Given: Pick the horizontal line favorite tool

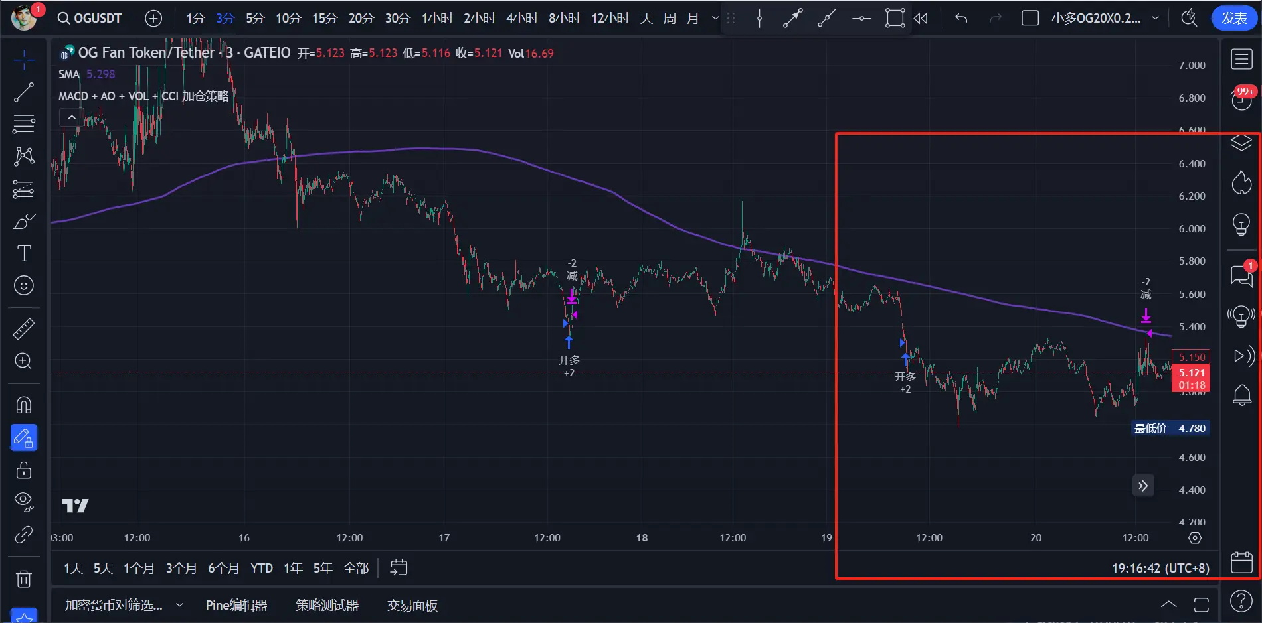Looking at the screenshot, I should pyautogui.click(x=861, y=19).
